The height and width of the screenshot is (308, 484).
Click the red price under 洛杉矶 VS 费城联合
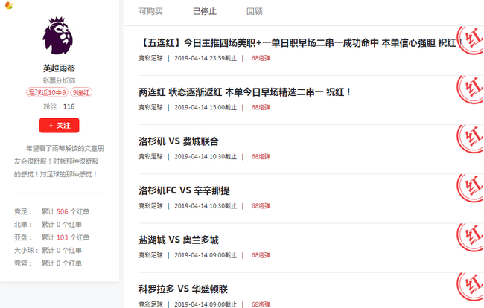(261, 157)
